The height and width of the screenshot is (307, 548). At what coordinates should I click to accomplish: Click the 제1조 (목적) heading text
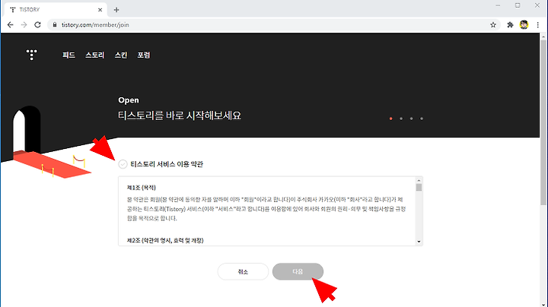pyautogui.click(x=142, y=188)
